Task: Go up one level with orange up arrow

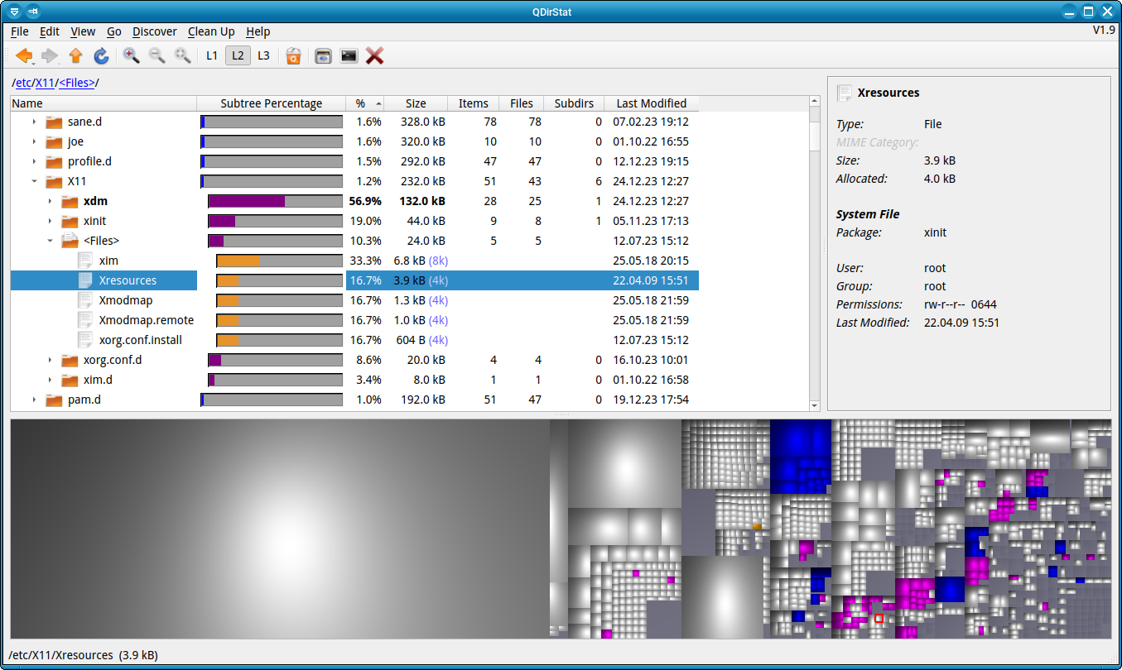Action: click(x=76, y=55)
